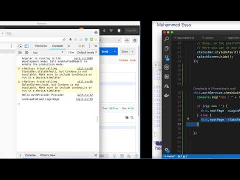Expand the Send button dropdown arrow
Image resolution: width=240 pixels, height=180 pixels.
[x=114, y=51]
